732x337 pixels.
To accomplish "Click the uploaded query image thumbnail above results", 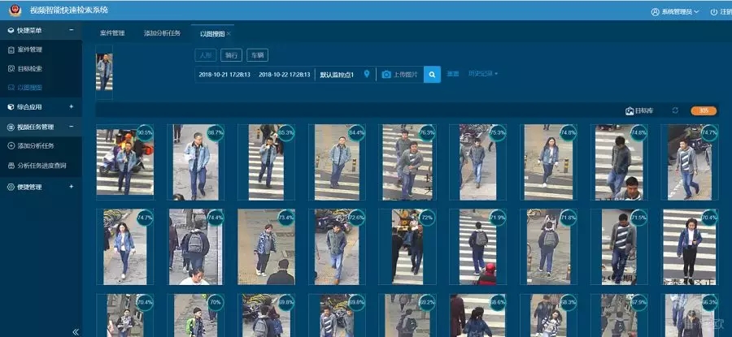I will [x=104, y=72].
